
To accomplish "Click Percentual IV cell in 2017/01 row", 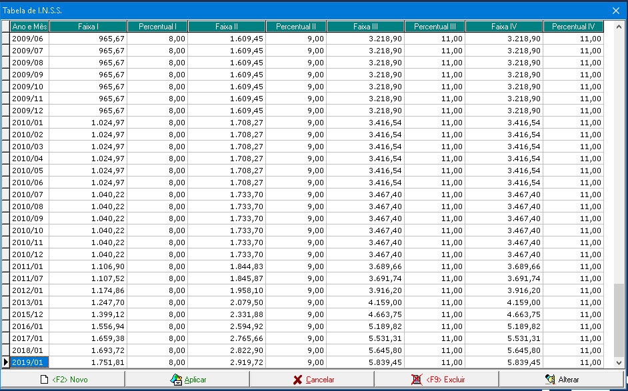I will click(x=573, y=338).
